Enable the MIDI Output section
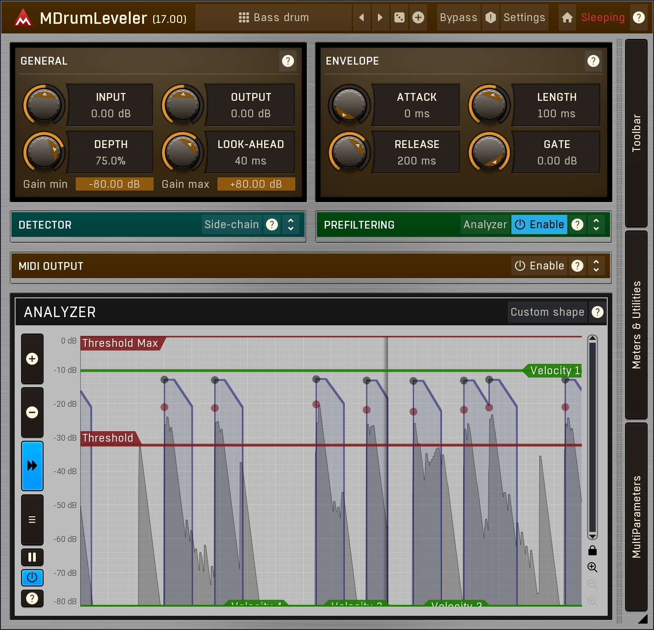 tap(539, 266)
